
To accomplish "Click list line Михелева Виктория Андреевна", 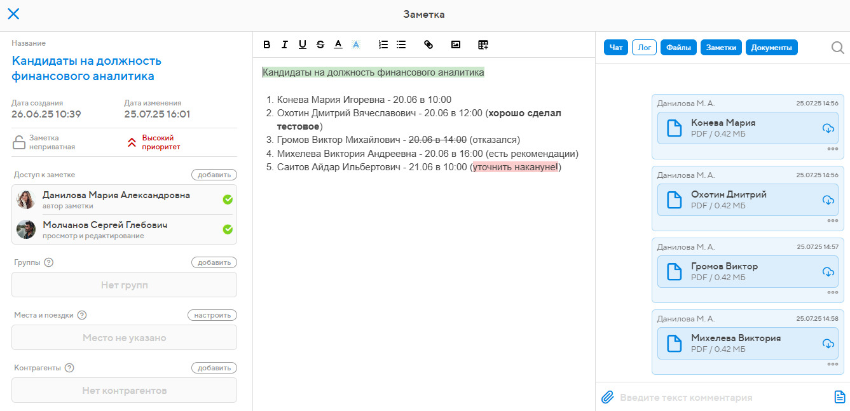I will [x=428, y=153].
